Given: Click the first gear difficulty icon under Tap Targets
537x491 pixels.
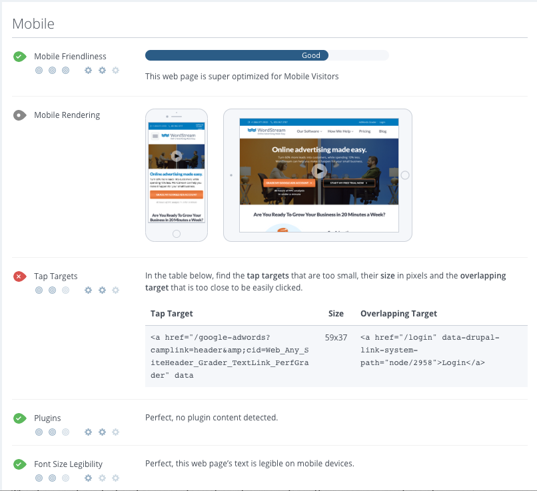Looking at the screenshot, I should coord(88,290).
